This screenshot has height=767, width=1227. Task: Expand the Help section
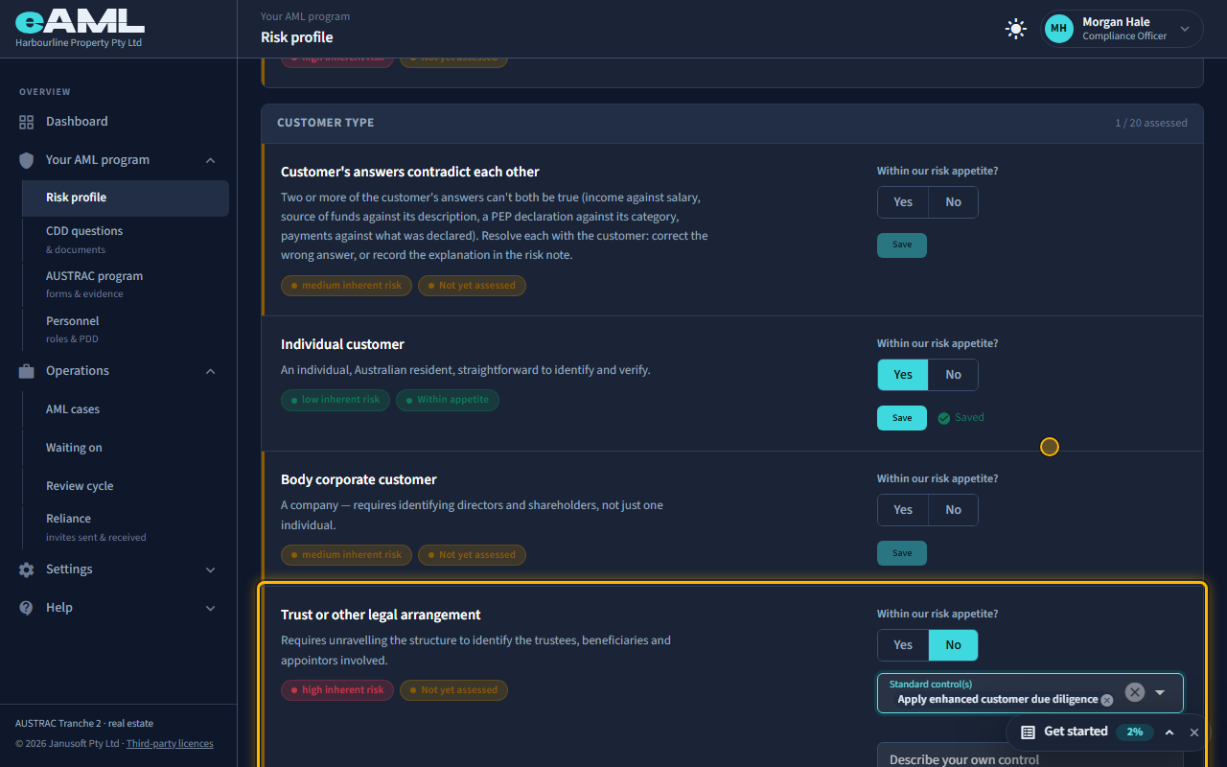211,608
